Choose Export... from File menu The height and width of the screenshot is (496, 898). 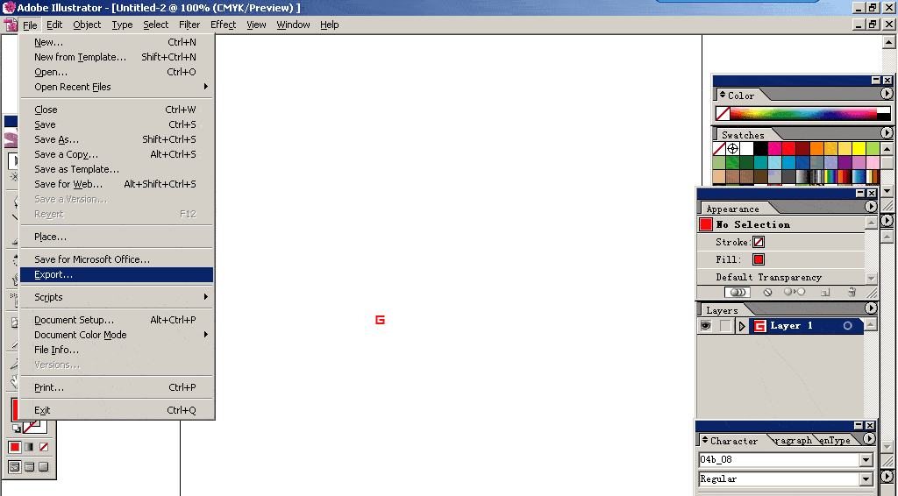click(x=117, y=274)
